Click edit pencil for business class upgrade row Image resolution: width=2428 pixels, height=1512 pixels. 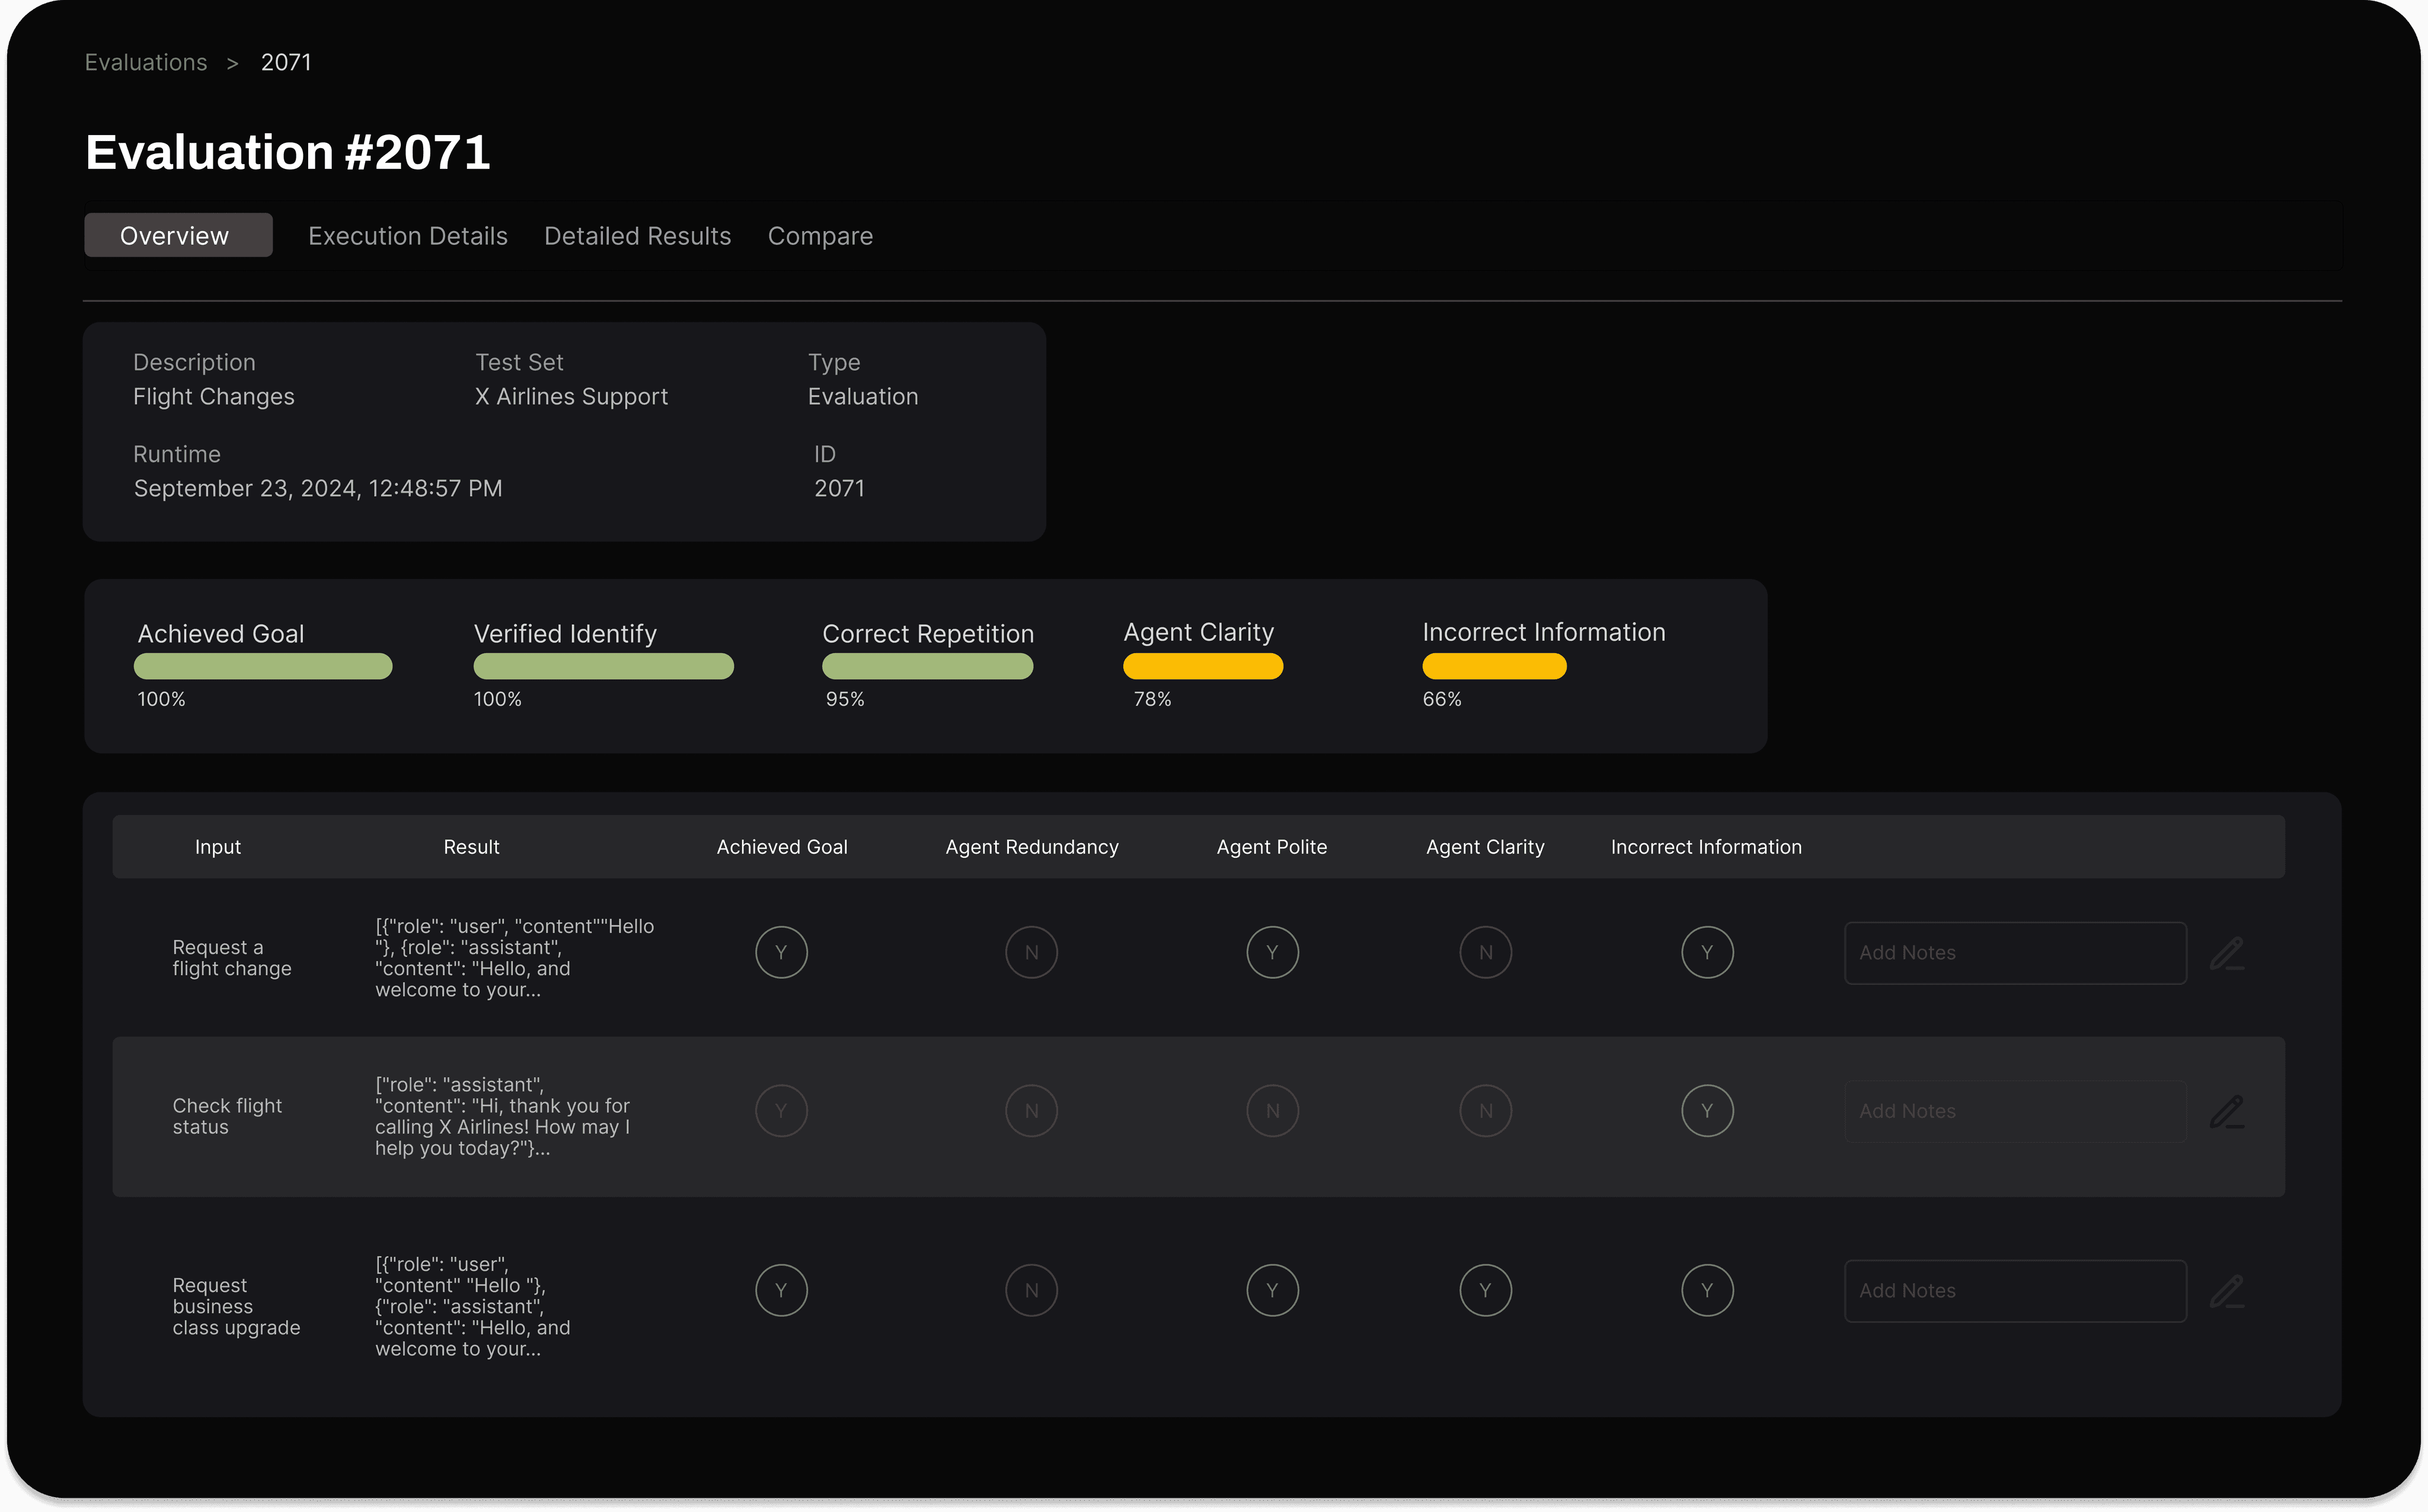point(2226,1291)
